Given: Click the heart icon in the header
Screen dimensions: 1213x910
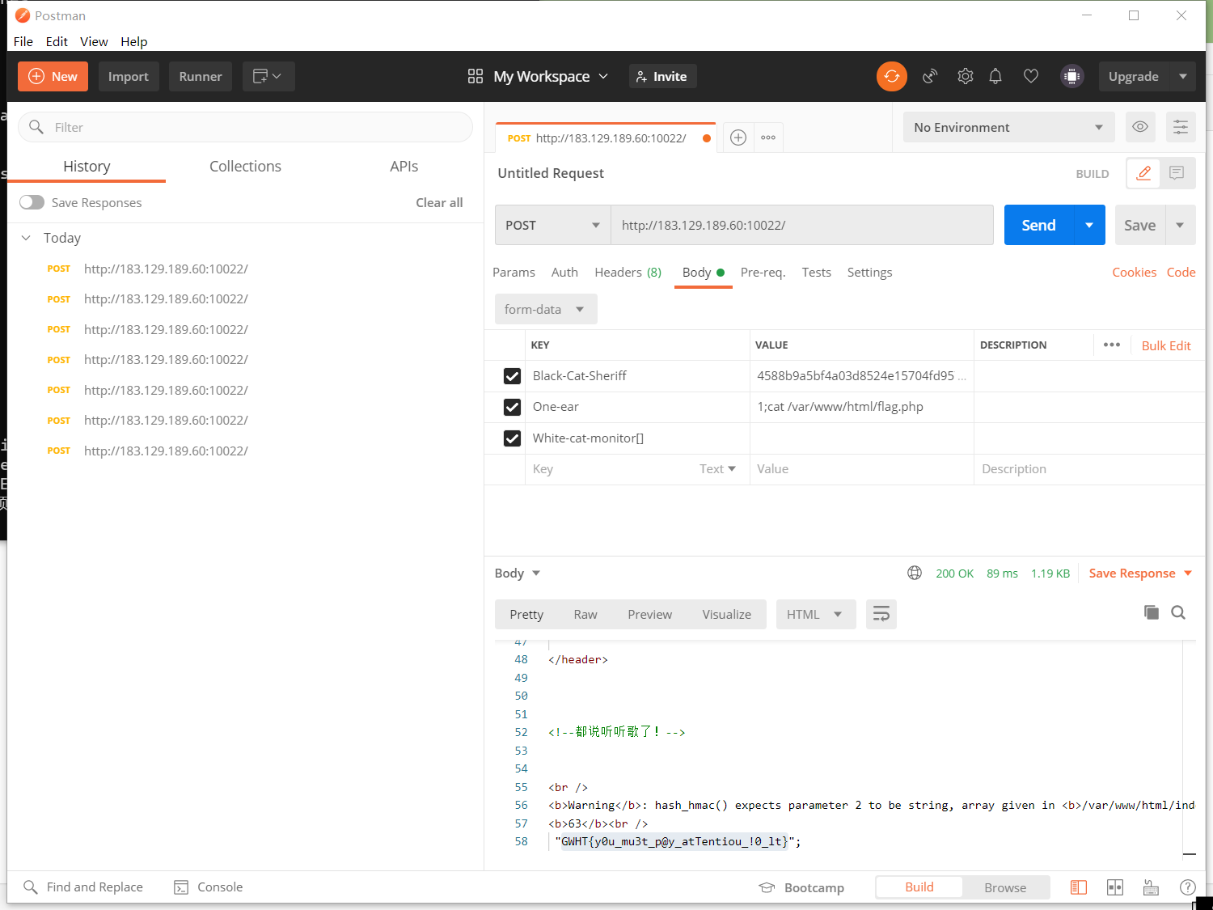Looking at the screenshot, I should [1030, 76].
